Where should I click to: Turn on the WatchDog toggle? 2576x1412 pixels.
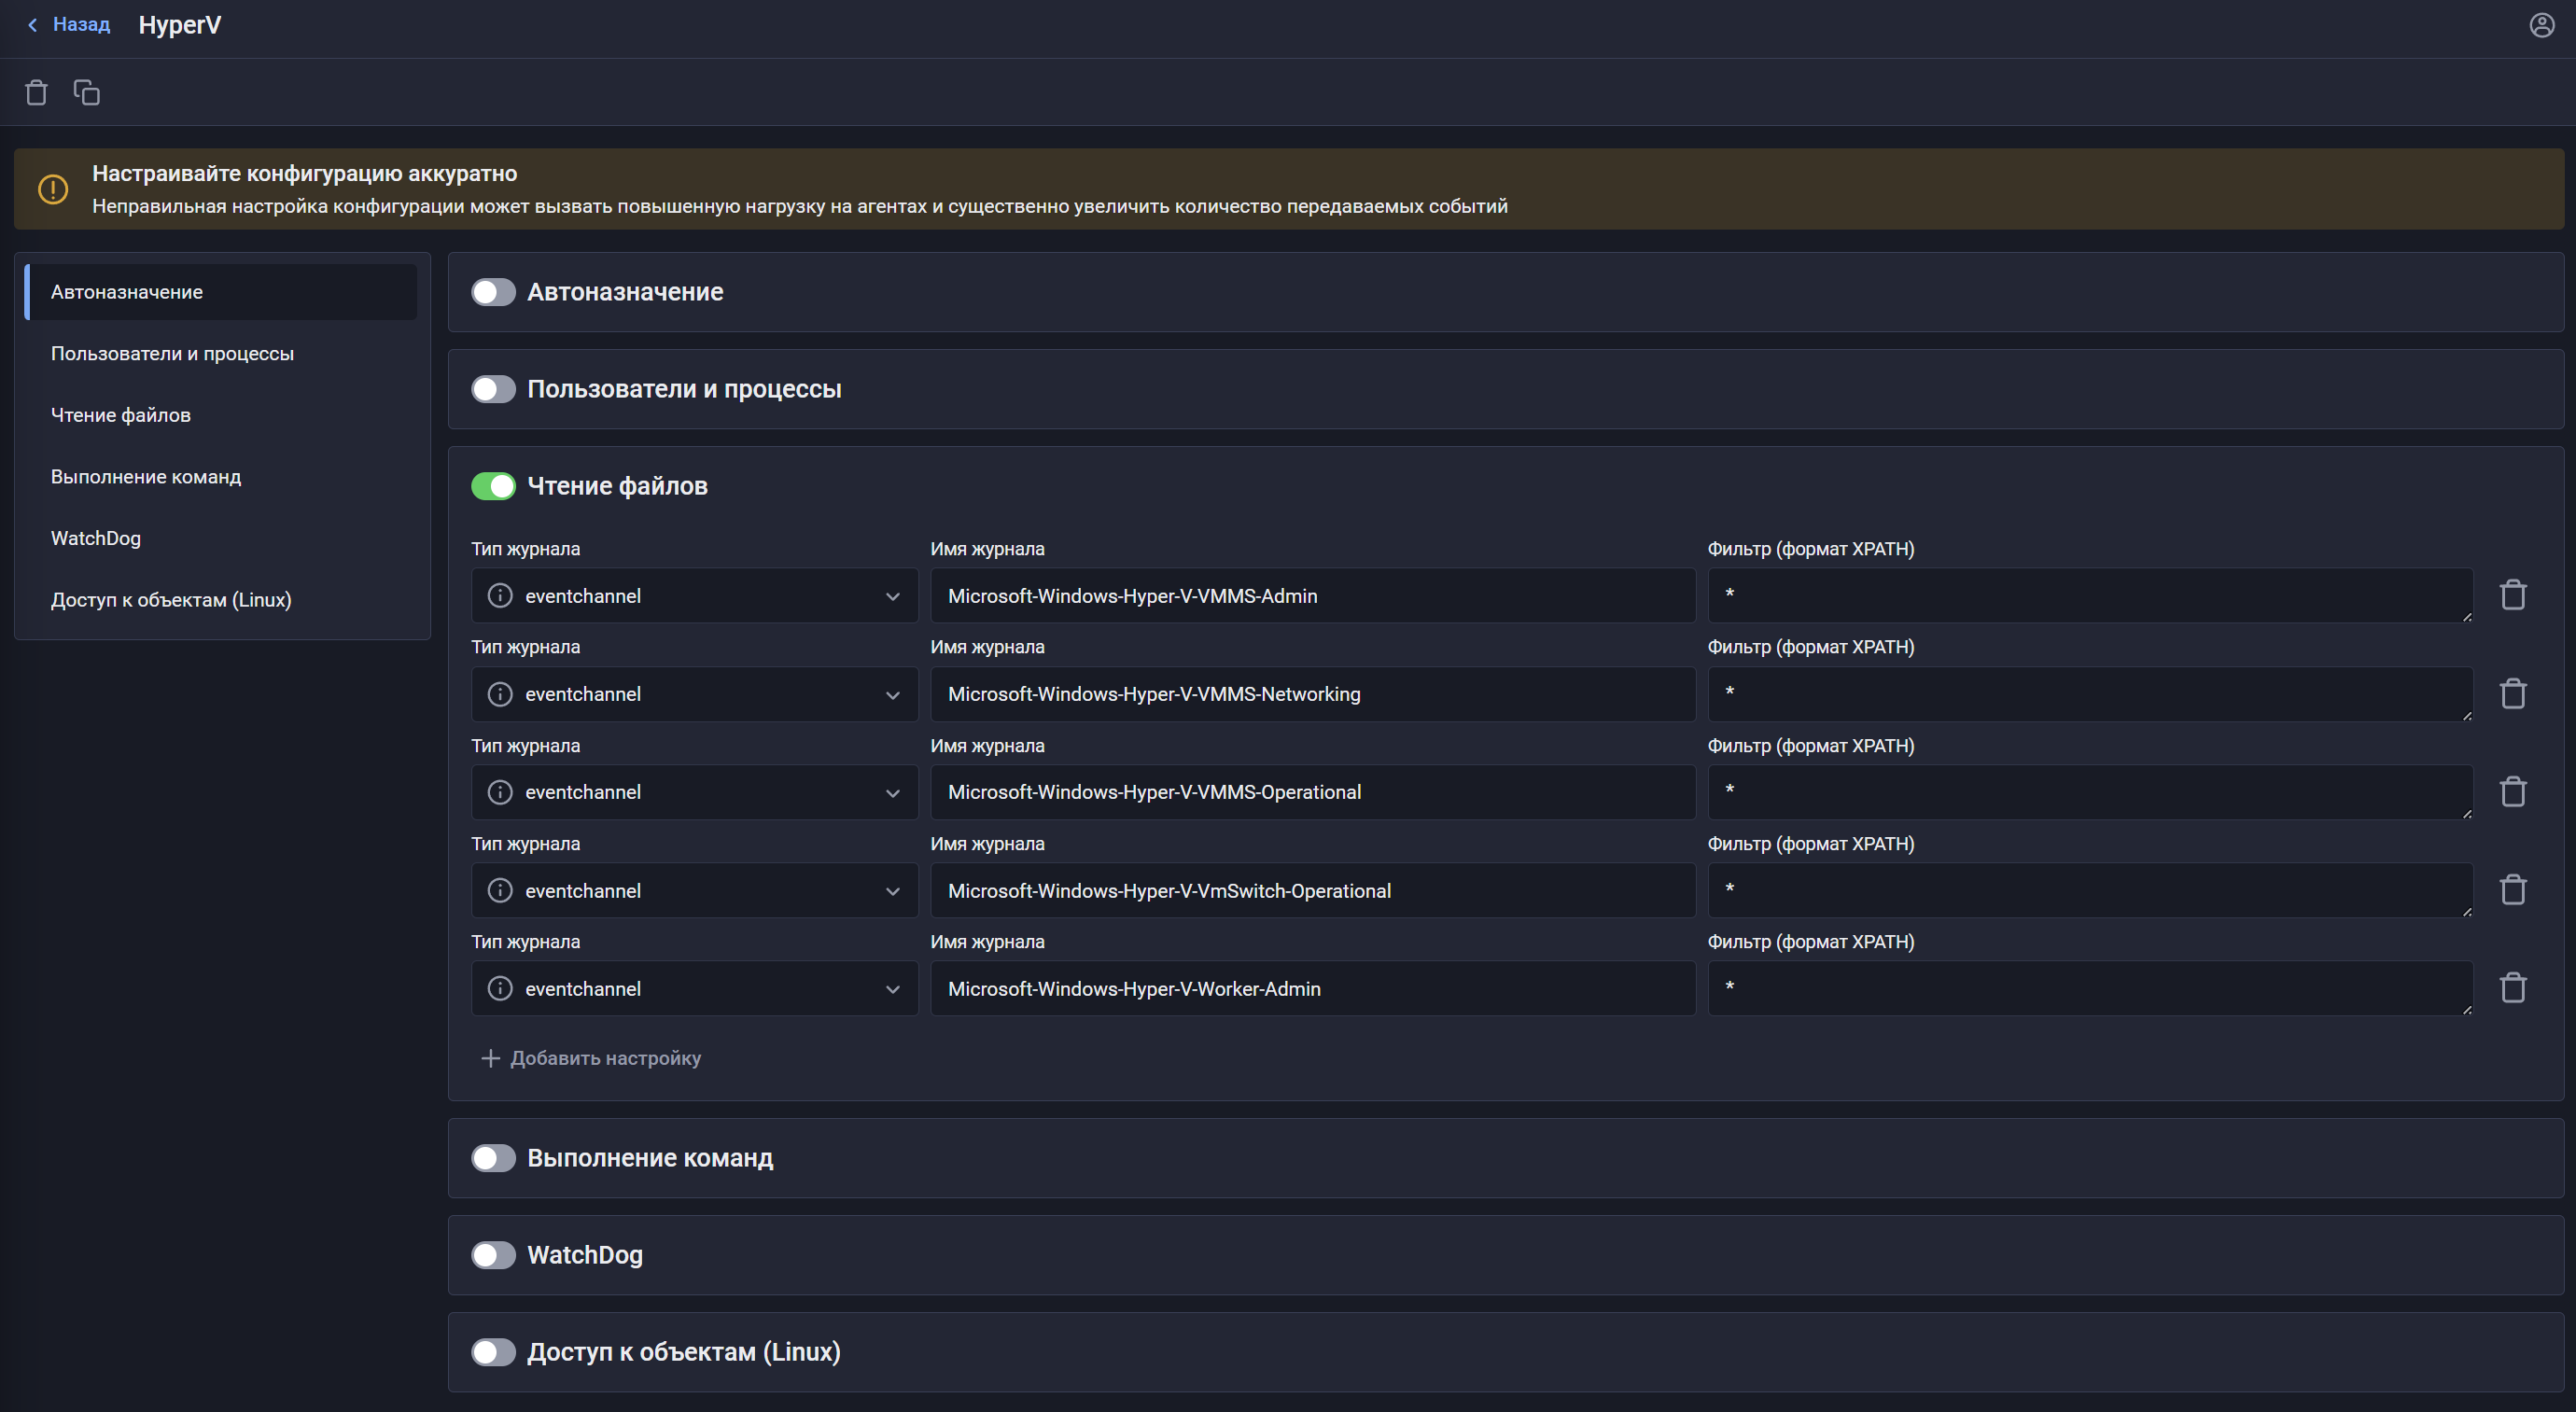point(493,1255)
